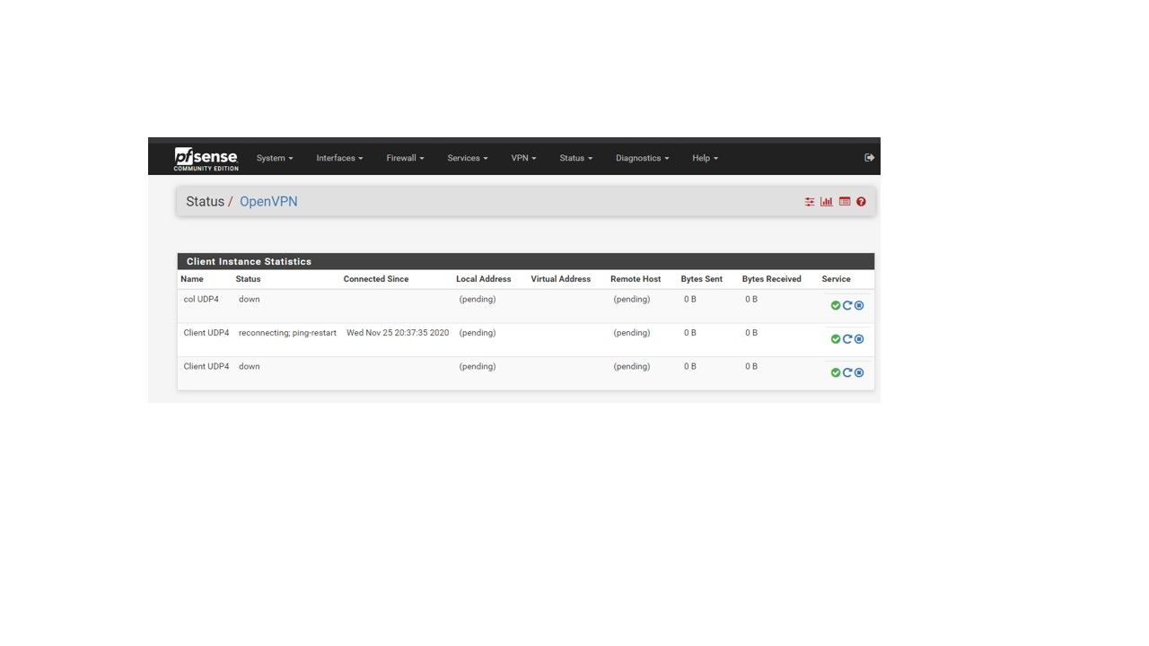Viewport: 1149px width, 646px height.
Task: Open the Services menu
Action: point(467,158)
